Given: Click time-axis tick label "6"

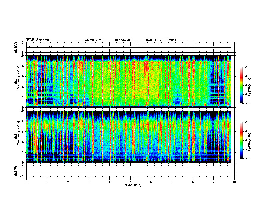Looking at the screenshot, I should point(151,182).
